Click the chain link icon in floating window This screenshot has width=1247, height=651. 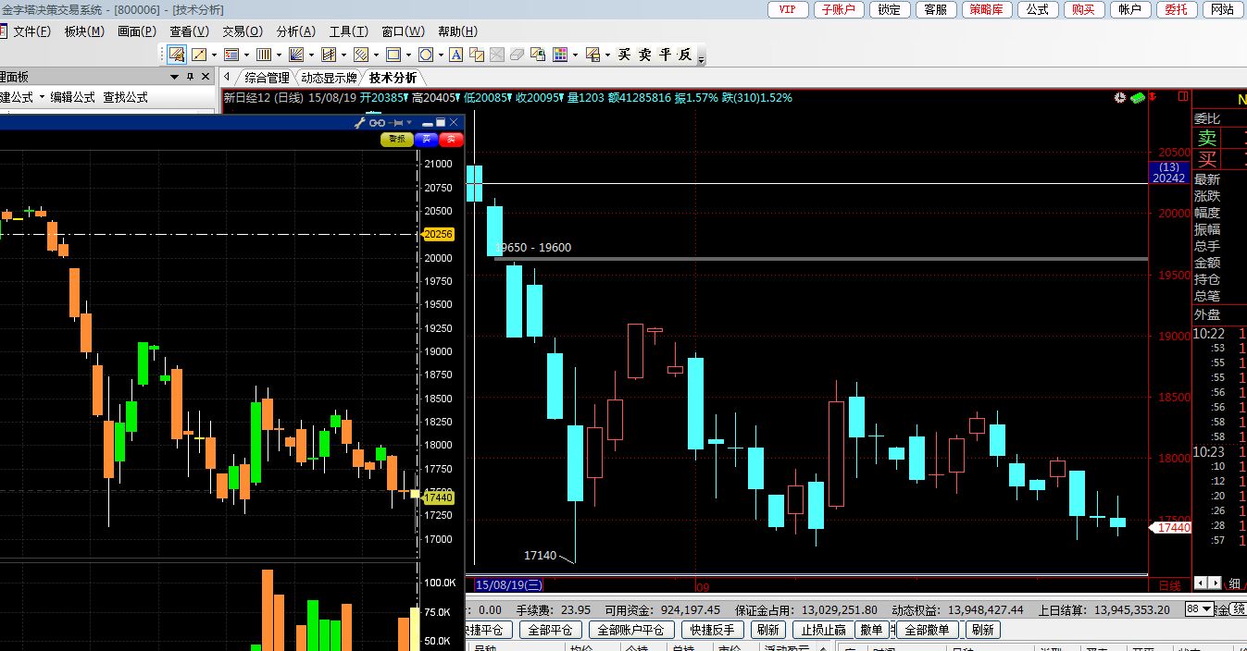(377, 123)
